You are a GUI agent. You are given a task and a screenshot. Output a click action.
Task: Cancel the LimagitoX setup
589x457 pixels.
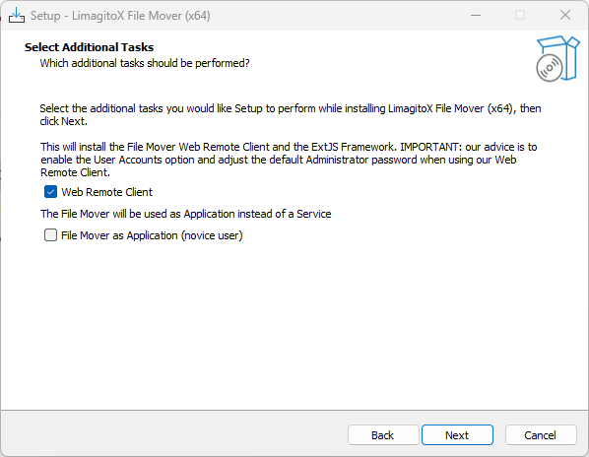tap(541, 435)
